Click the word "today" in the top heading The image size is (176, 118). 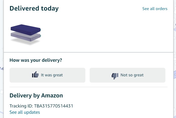50,9
